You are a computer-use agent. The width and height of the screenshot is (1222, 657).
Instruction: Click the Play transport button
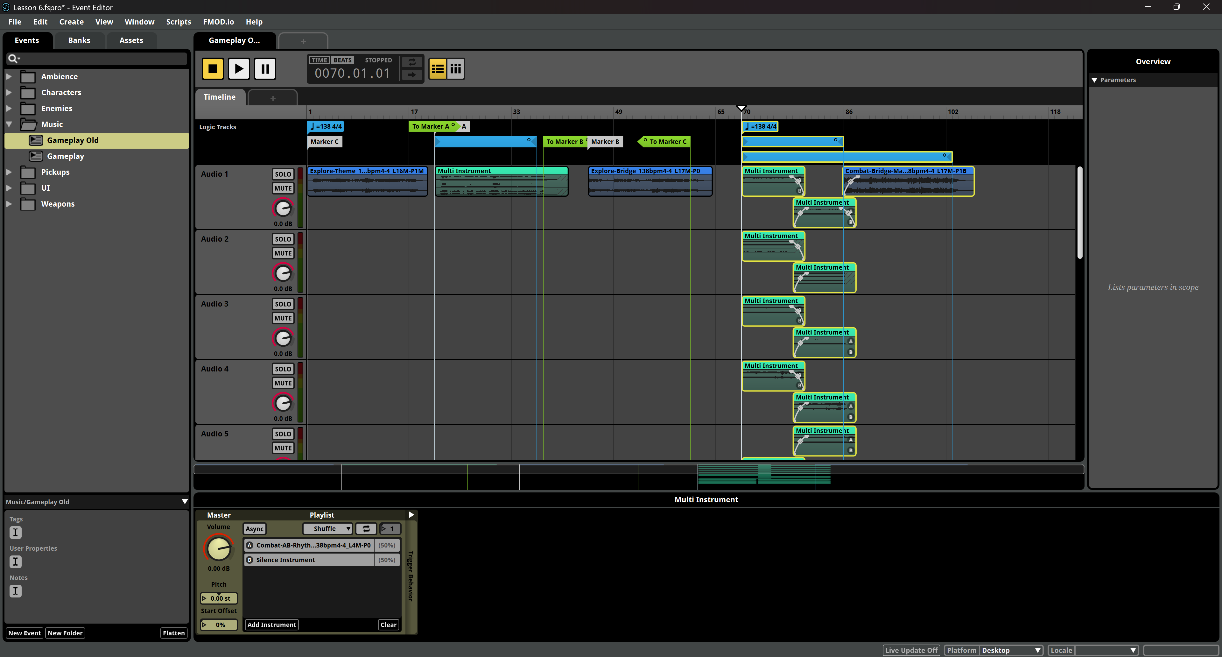pos(239,69)
